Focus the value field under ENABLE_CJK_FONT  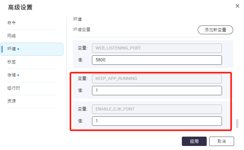[157, 121]
